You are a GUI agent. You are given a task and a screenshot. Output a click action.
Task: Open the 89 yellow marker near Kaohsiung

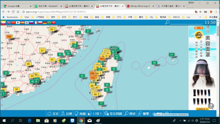[95, 94]
